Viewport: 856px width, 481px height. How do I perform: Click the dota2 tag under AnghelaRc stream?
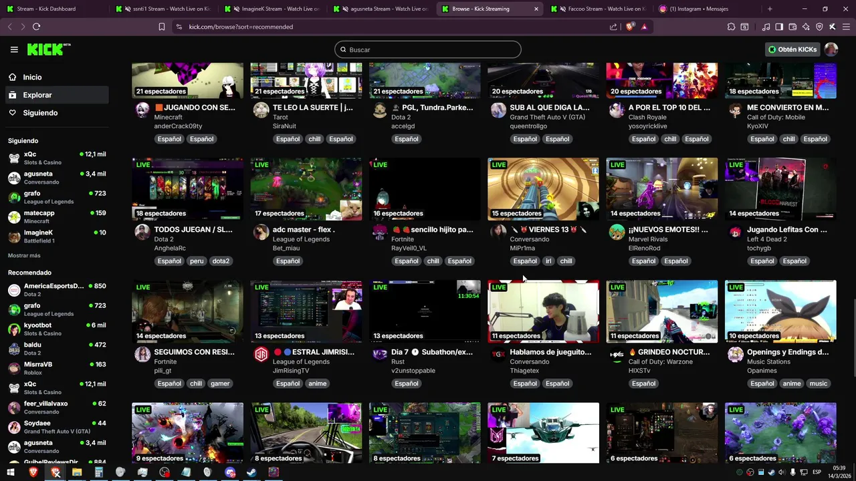pyautogui.click(x=221, y=261)
